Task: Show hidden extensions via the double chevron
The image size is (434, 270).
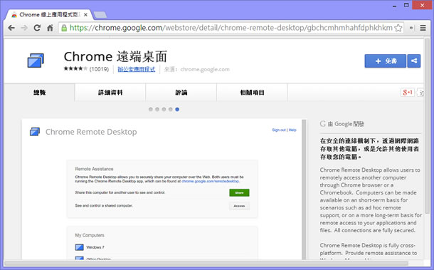Action: click(411, 28)
